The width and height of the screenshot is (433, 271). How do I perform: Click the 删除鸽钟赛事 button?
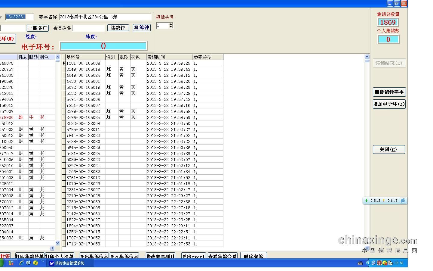389,92
